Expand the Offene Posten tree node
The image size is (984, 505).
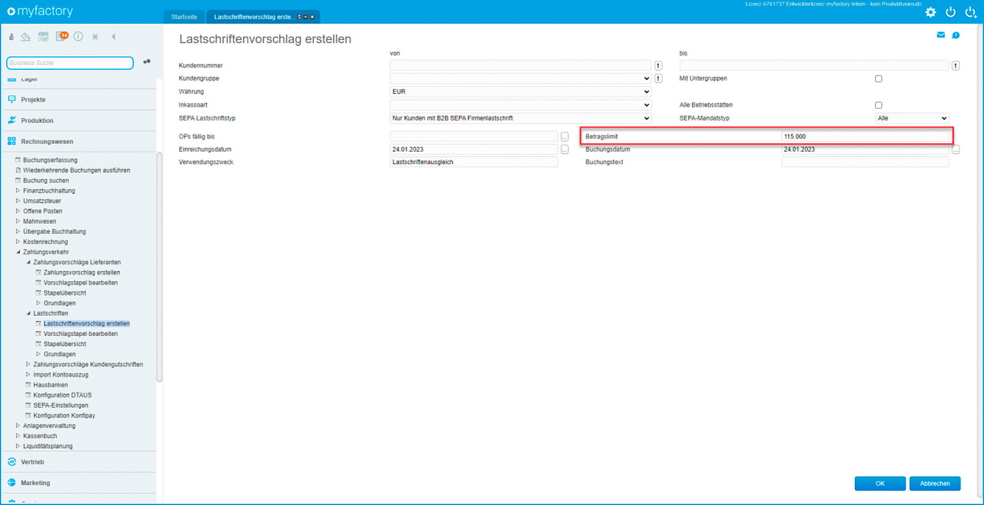click(x=18, y=211)
